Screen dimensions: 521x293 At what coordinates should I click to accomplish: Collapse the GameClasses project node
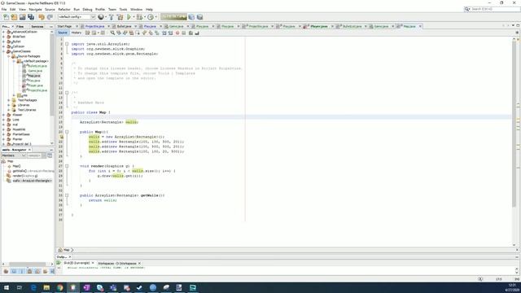tap(3, 51)
